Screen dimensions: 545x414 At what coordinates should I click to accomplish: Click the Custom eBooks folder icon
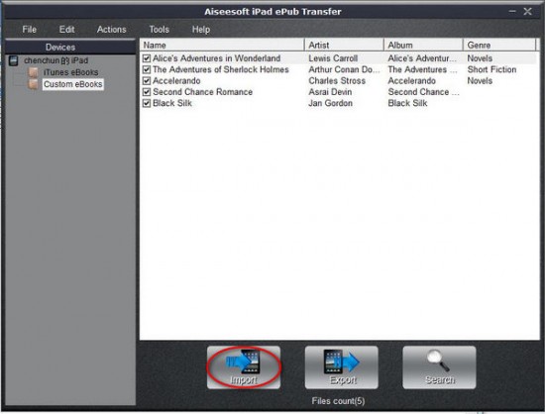(34, 84)
